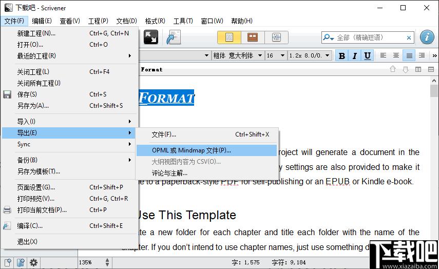The height and width of the screenshot is (269, 439).
Task: Open the 工具(T) menu
Action: point(183,21)
